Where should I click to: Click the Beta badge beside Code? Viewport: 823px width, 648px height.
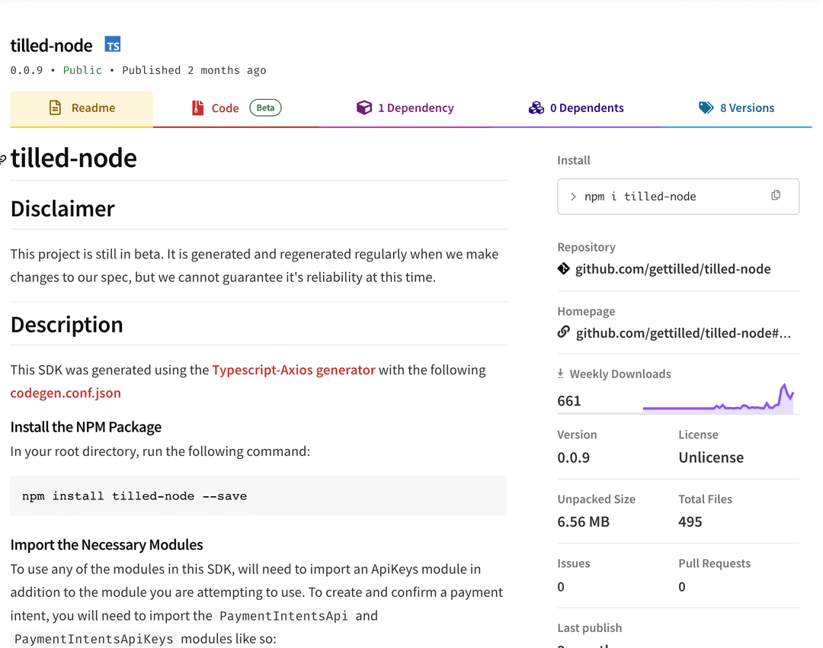click(x=265, y=107)
